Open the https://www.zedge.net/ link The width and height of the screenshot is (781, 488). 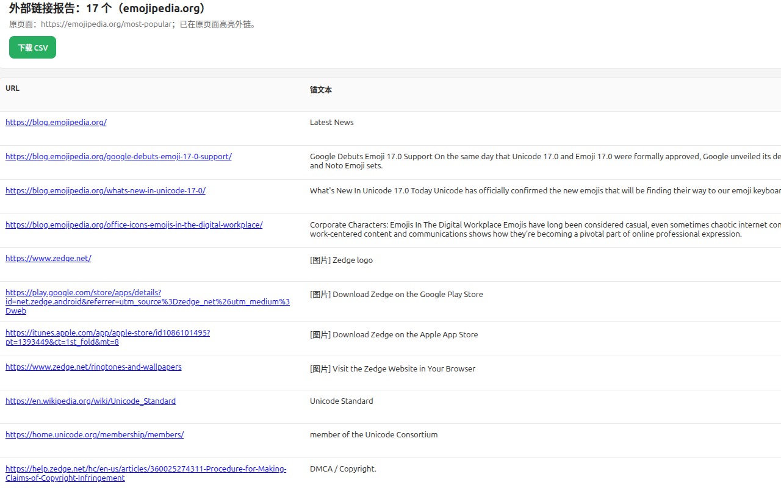[x=48, y=258]
